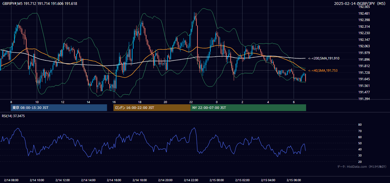Click the 2/14 14:00 date label
The width and height of the screenshot is (390, 183).
(88, 180)
